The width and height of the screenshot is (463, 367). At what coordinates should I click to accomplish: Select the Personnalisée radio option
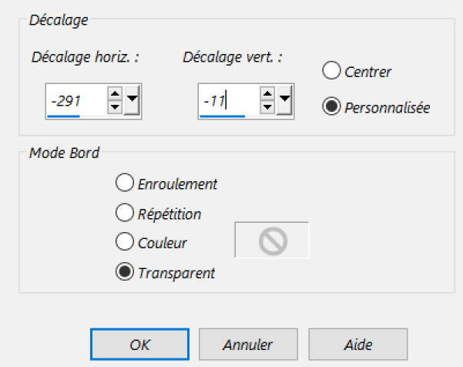click(x=331, y=107)
